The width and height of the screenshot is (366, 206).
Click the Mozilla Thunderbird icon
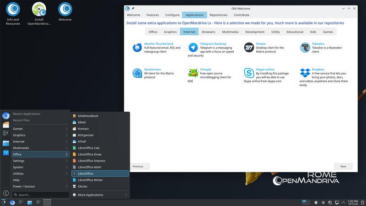[x=137, y=48]
